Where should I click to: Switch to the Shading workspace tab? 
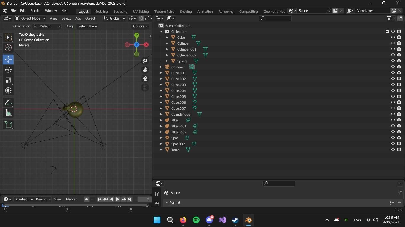click(x=186, y=12)
